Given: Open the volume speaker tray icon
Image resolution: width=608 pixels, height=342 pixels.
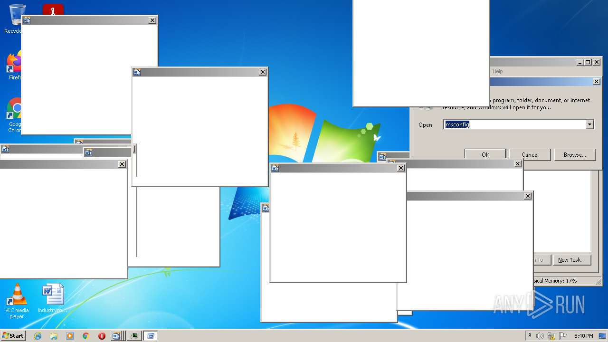Looking at the screenshot, I should click(x=540, y=336).
